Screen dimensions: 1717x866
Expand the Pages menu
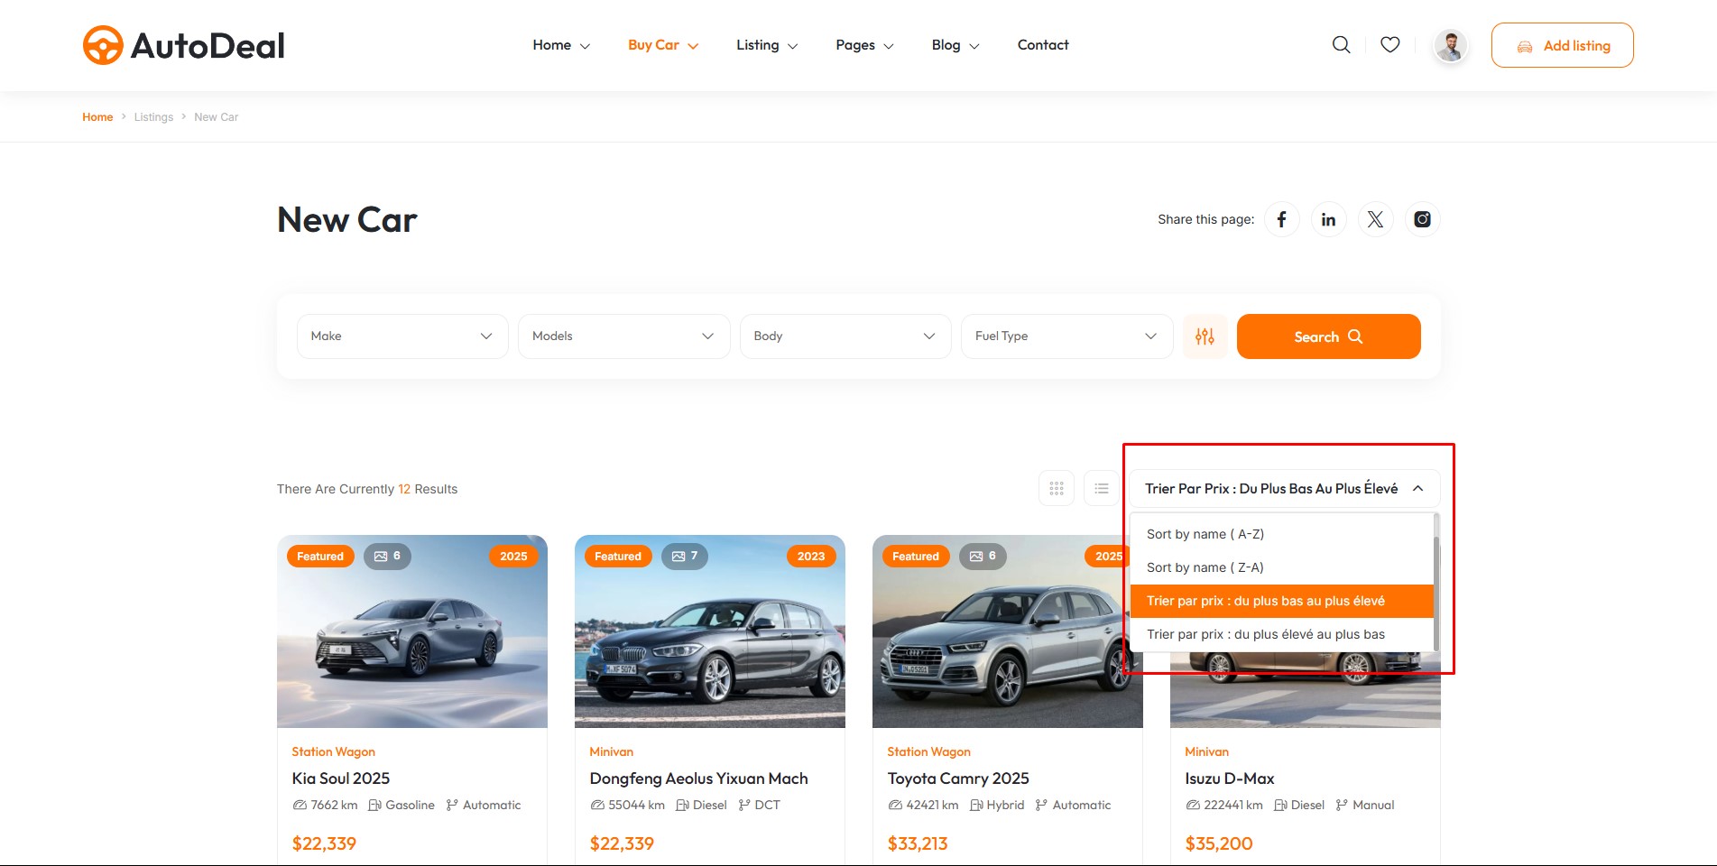click(864, 45)
